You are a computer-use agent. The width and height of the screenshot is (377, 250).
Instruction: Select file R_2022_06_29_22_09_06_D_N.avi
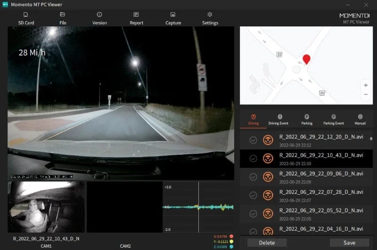pos(306,177)
